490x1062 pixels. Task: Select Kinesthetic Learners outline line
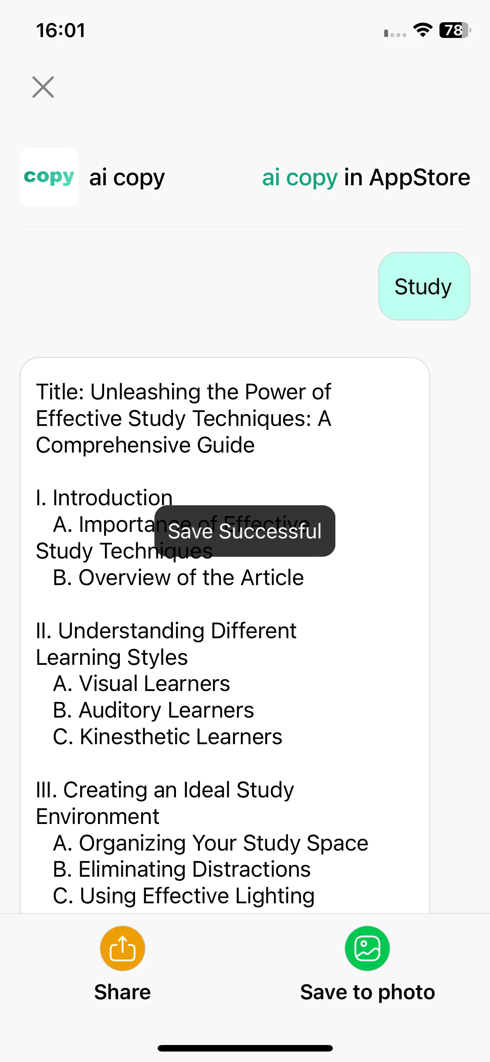[167, 737]
